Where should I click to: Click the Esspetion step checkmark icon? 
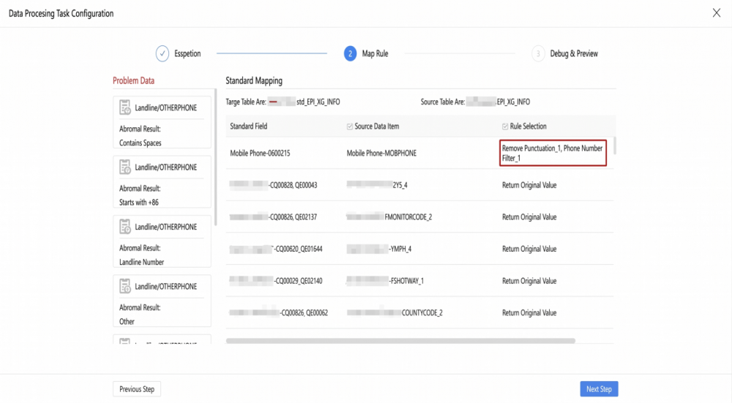163,53
